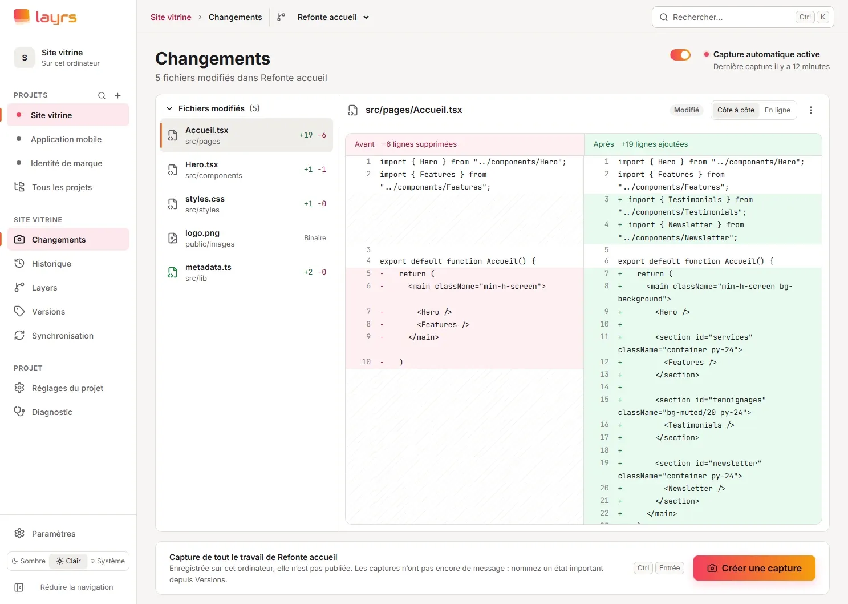Viewport: 848px width, 604px height.
Task: Click the Tous les projets tree icon
Action: click(x=19, y=187)
